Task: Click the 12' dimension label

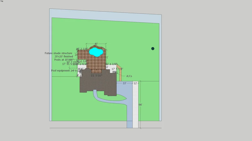Action: tap(135, 83)
